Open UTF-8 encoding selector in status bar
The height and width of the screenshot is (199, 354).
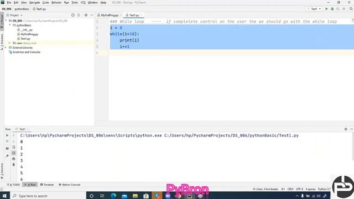299,189
